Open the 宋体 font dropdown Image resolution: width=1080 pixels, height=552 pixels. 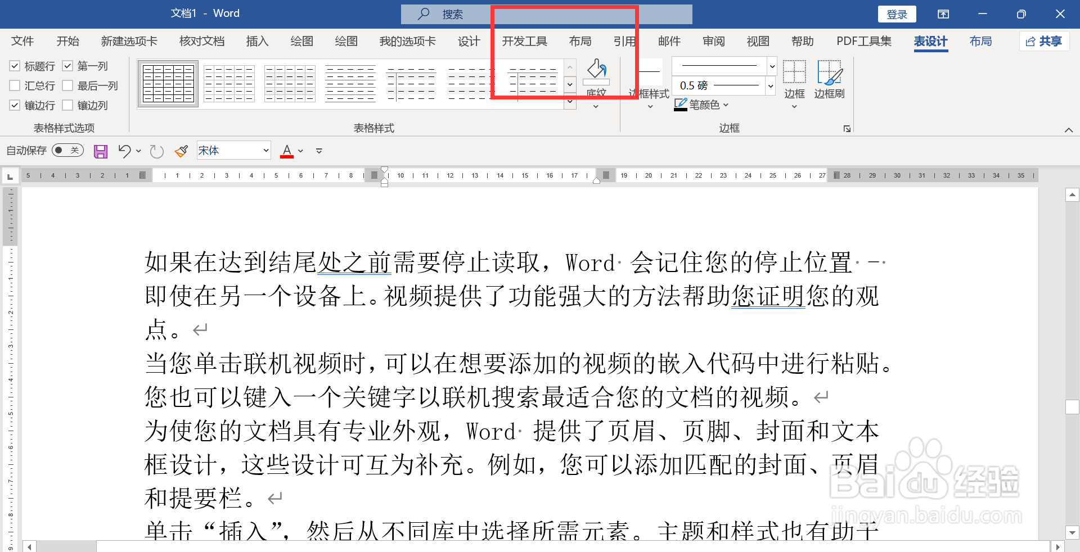(266, 151)
